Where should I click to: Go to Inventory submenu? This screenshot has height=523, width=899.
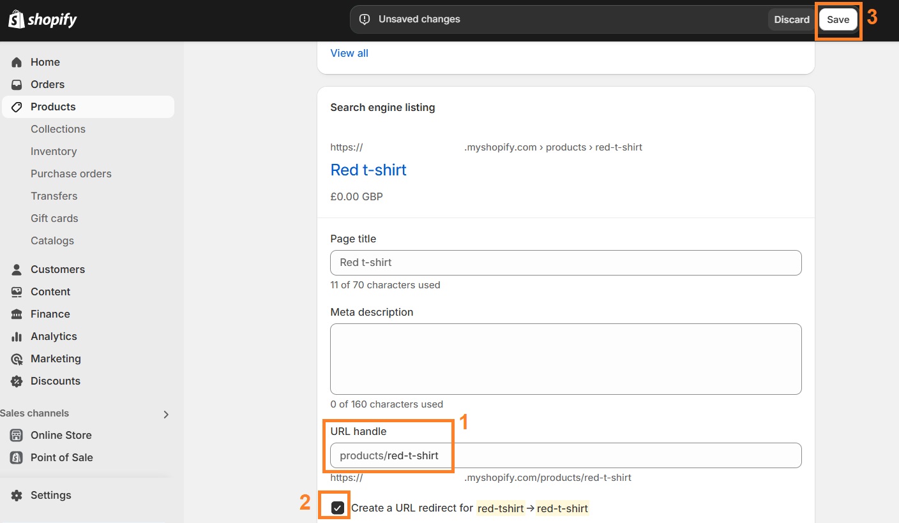point(54,151)
